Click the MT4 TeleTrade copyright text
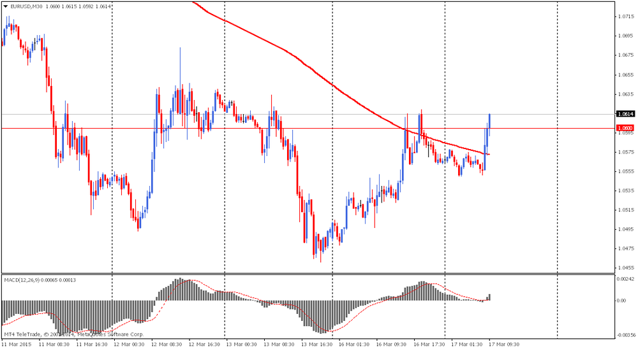 (x=74, y=335)
